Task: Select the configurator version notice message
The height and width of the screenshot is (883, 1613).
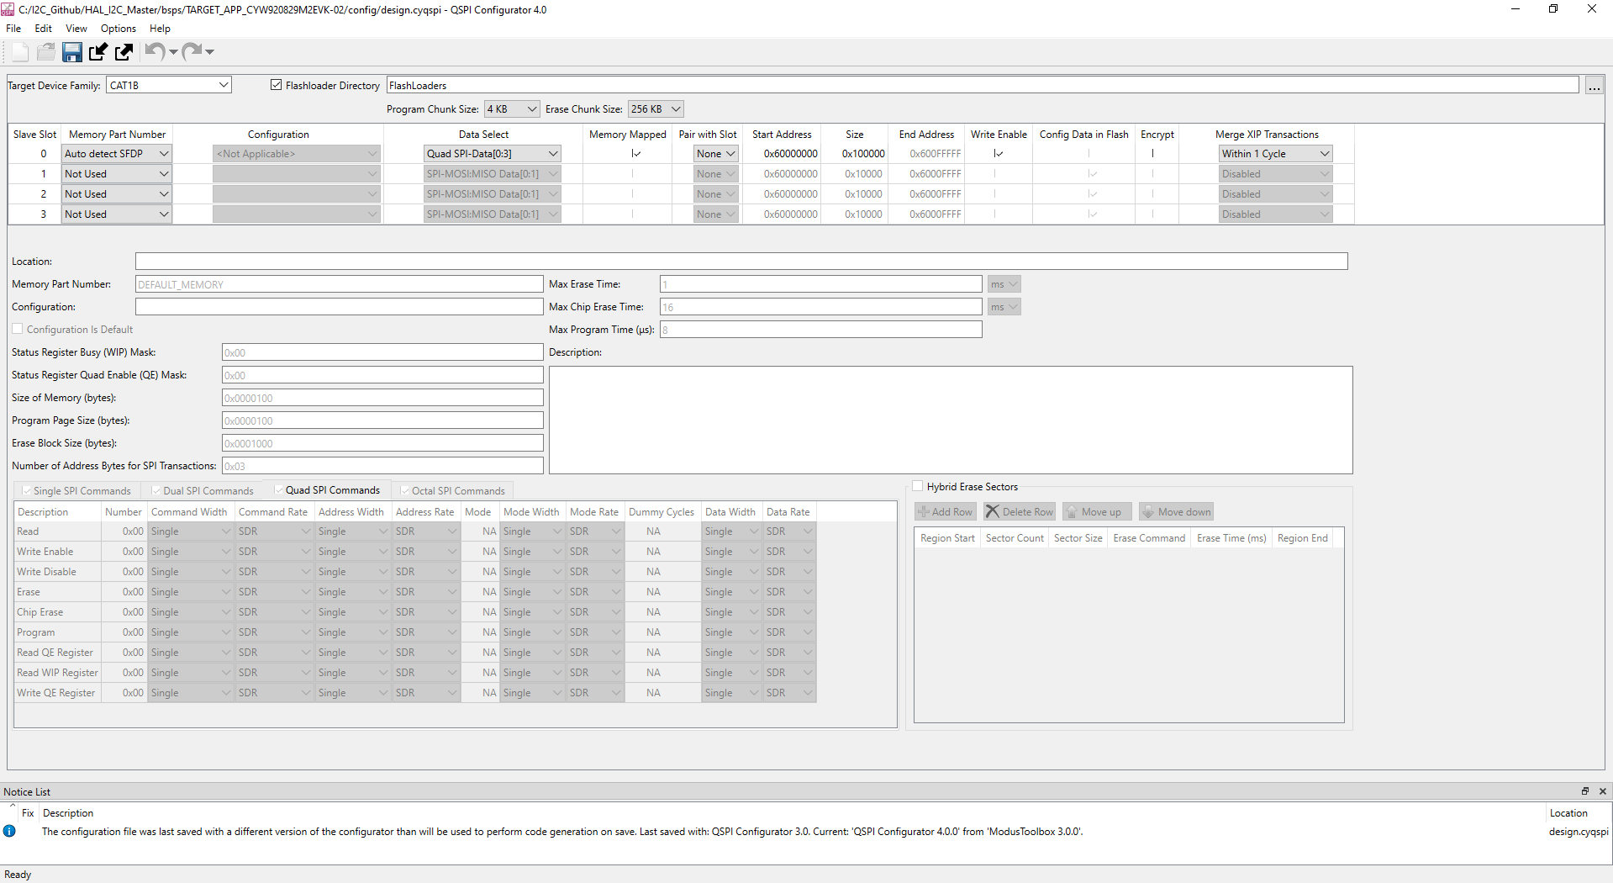Action: click(562, 832)
